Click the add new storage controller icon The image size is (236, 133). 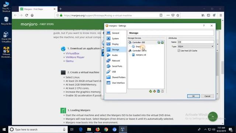click(x=150, y=91)
